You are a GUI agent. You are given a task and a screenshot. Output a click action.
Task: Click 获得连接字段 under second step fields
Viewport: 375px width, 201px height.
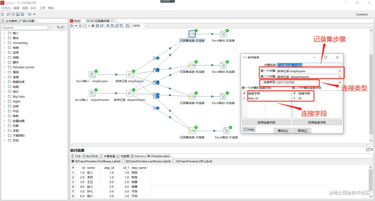pos(317,123)
